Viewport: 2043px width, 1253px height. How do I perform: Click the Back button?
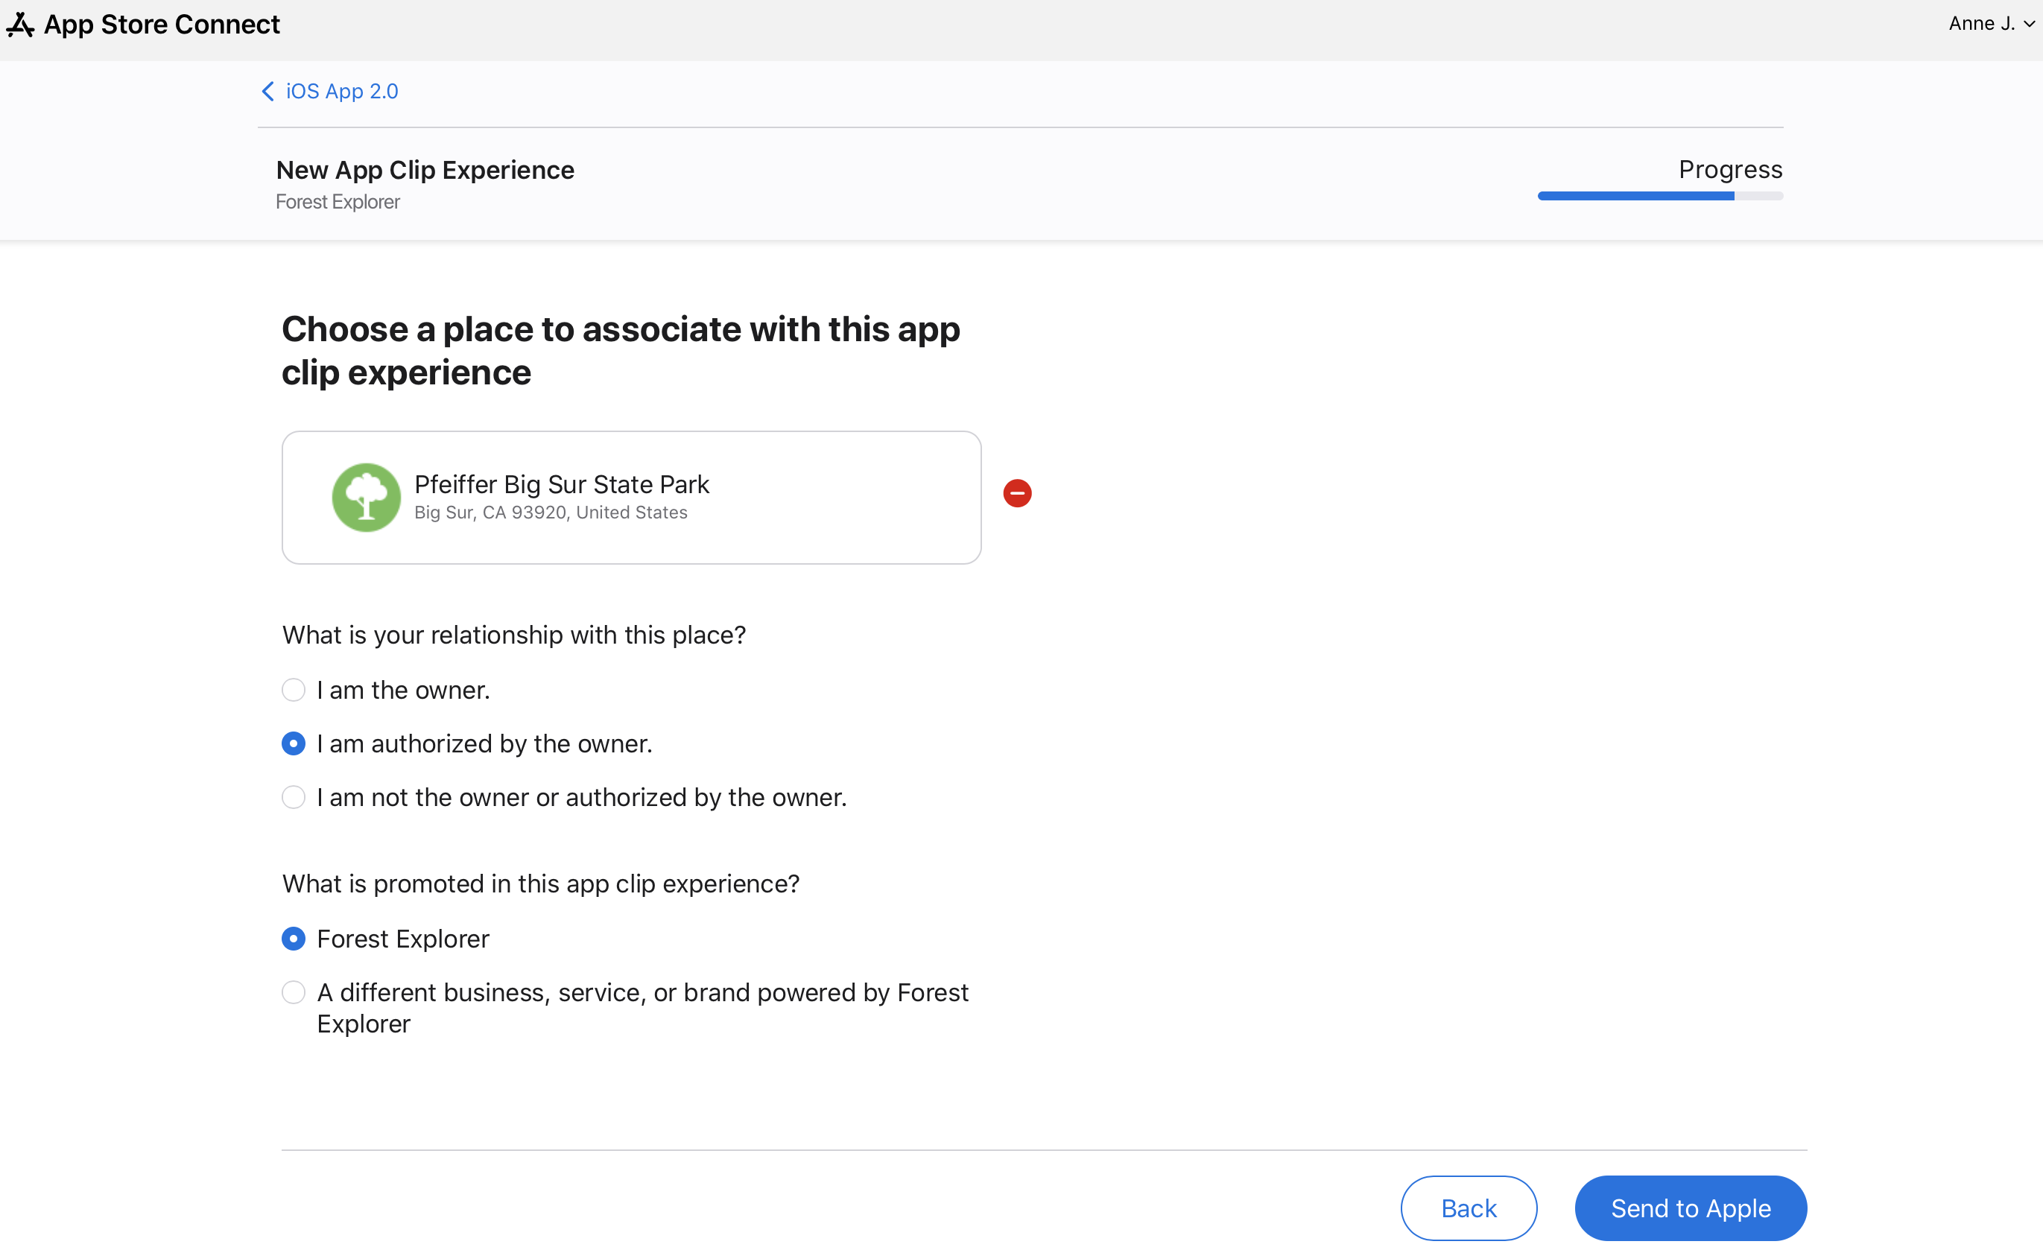point(1466,1208)
